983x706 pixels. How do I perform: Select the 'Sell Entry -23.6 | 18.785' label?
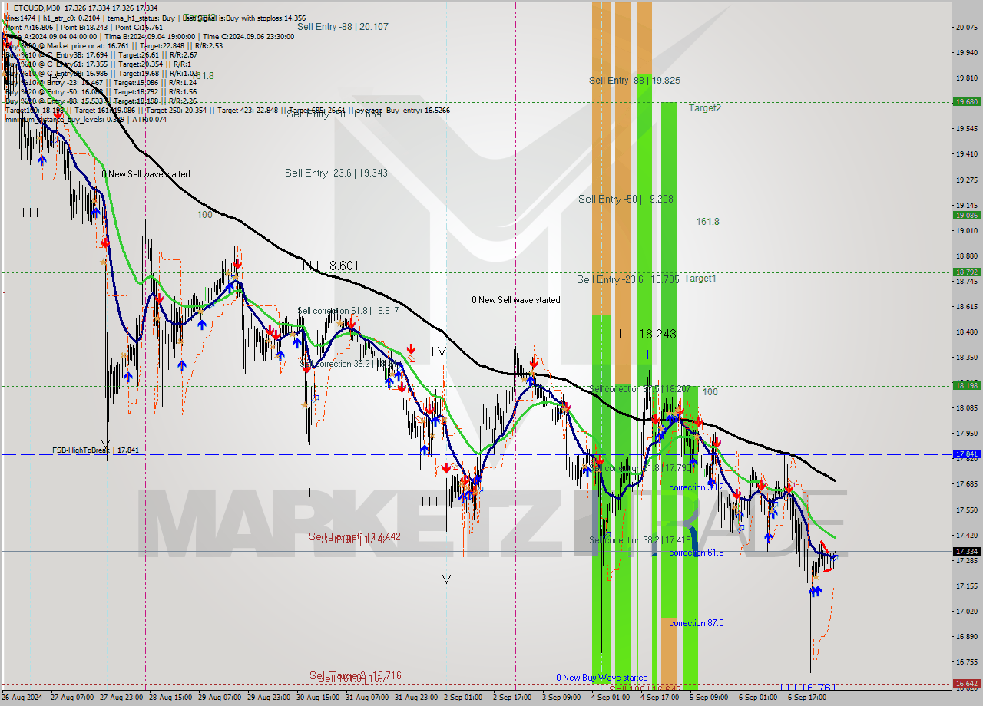(x=627, y=279)
